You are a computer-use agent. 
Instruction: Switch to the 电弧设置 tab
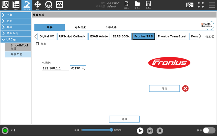80,27
